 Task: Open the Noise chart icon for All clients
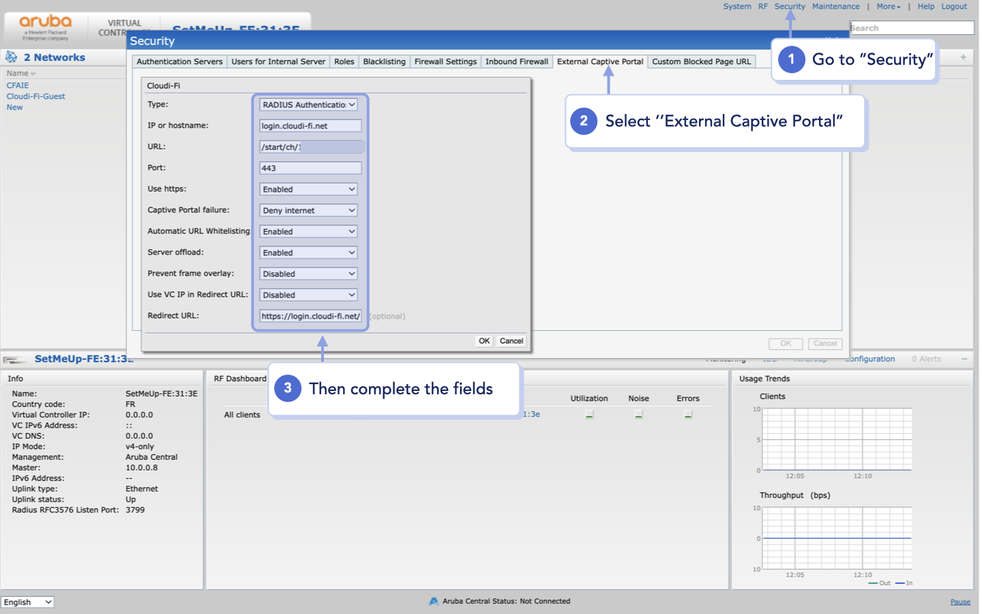pos(638,413)
